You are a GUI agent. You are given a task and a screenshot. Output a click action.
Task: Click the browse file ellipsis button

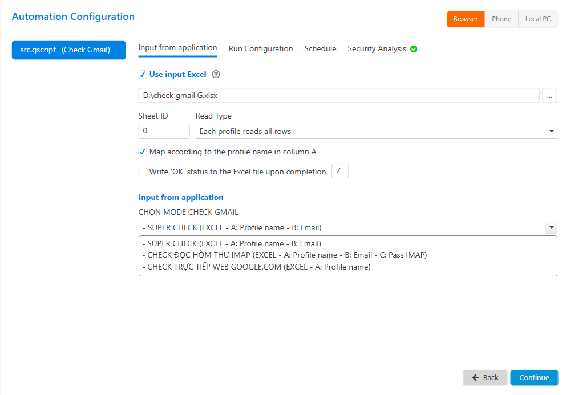[x=549, y=96]
